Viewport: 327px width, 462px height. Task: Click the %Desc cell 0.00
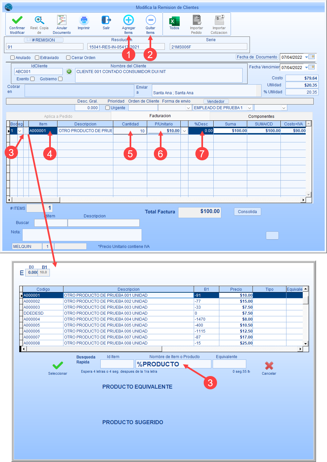click(201, 131)
